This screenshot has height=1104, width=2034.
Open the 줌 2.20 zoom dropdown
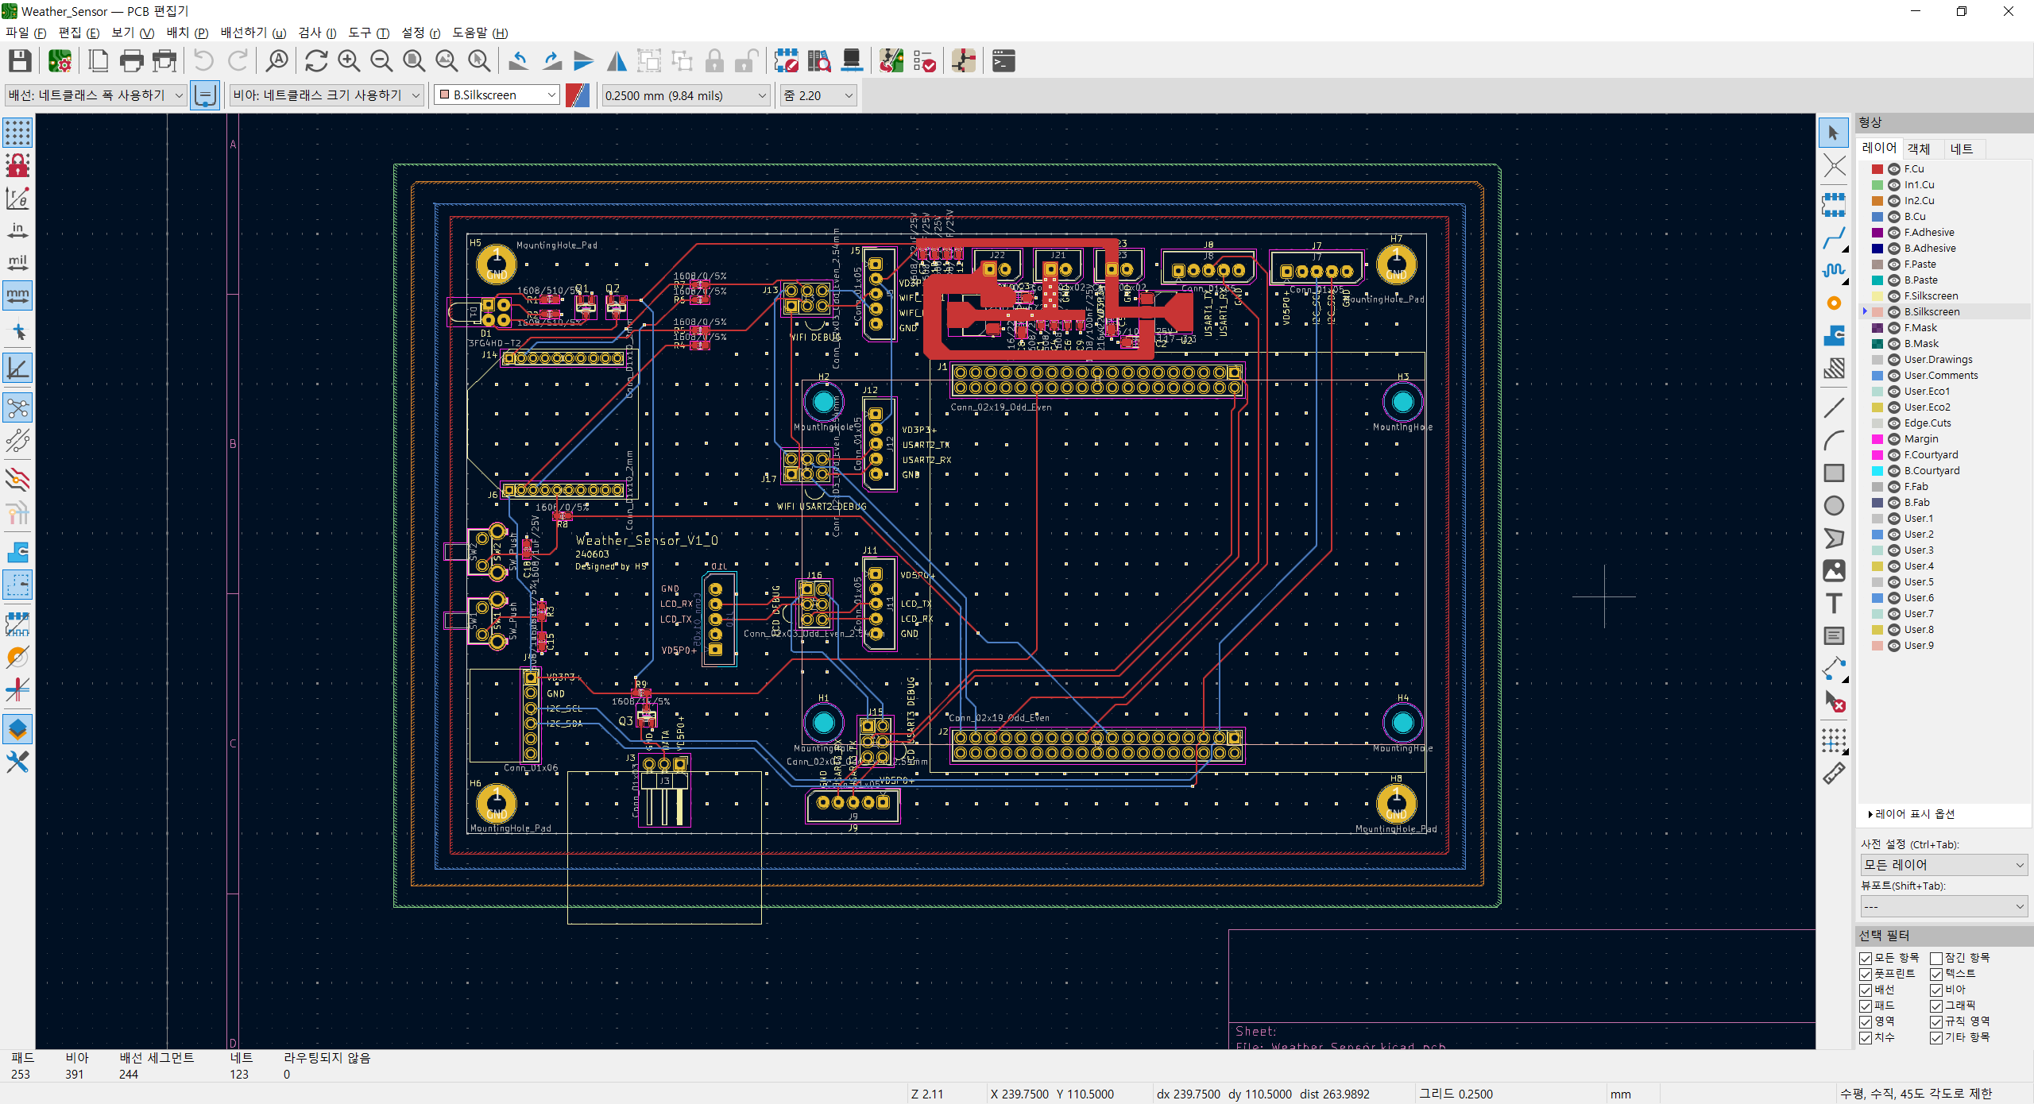point(818,95)
